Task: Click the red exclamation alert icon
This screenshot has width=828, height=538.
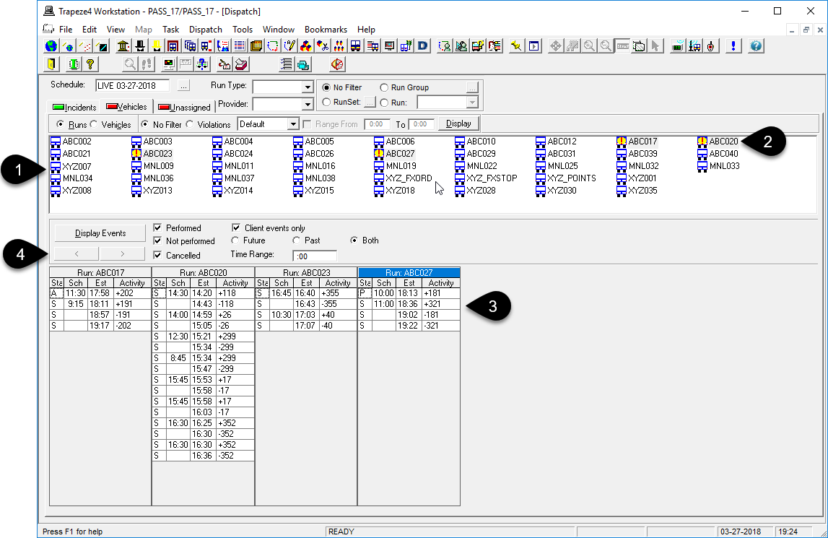Action: tap(733, 45)
